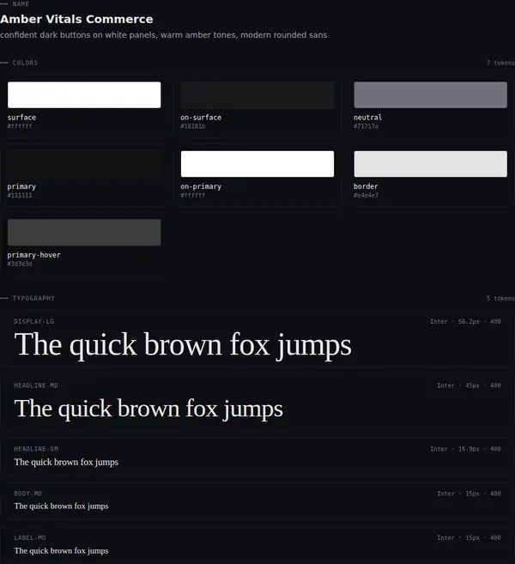
Task: Click the NAME section heading
Action: tap(21, 4)
